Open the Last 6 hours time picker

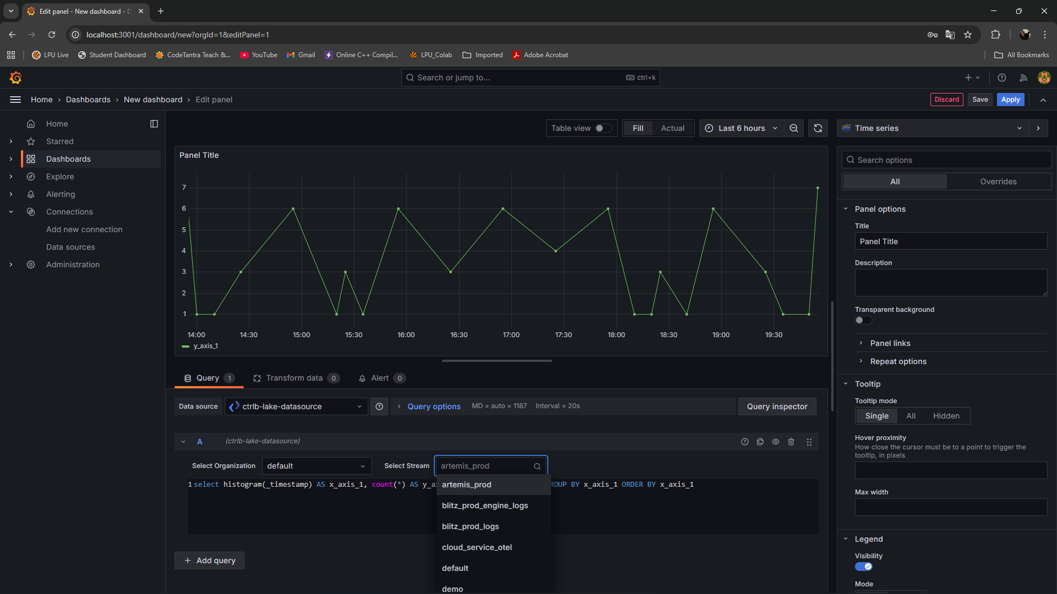[x=742, y=128]
